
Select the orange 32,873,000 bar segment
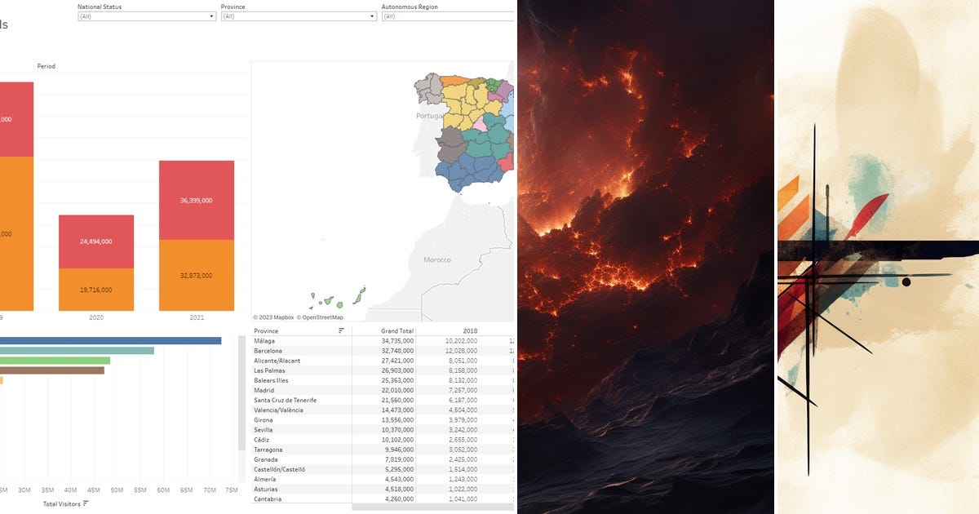point(196,277)
